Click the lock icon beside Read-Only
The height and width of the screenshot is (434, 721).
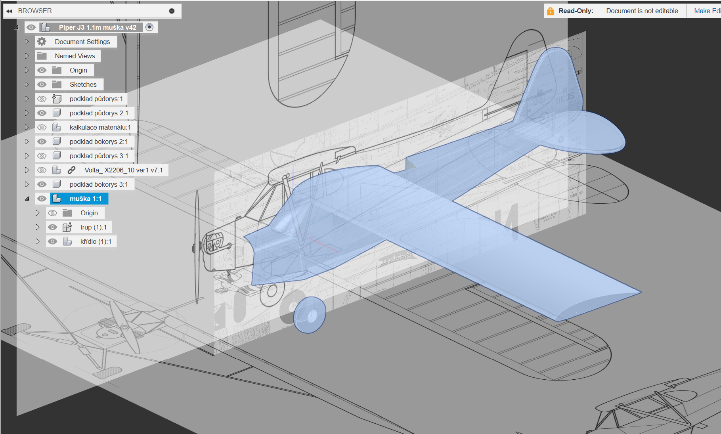[550, 11]
